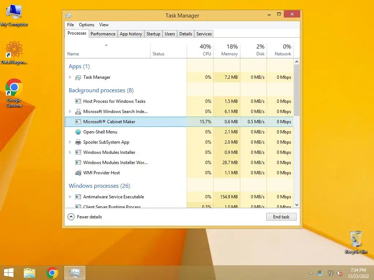Switch to the Users tab
Viewport: 374px width, 280px height.
click(x=170, y=34)
